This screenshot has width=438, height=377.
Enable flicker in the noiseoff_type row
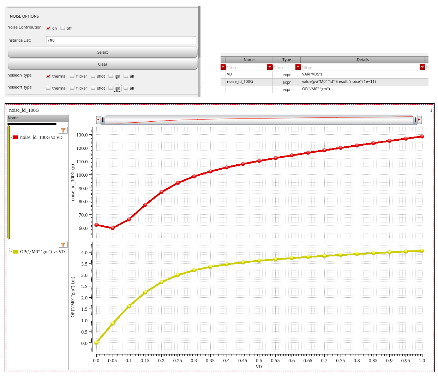(x=72, y=88)
